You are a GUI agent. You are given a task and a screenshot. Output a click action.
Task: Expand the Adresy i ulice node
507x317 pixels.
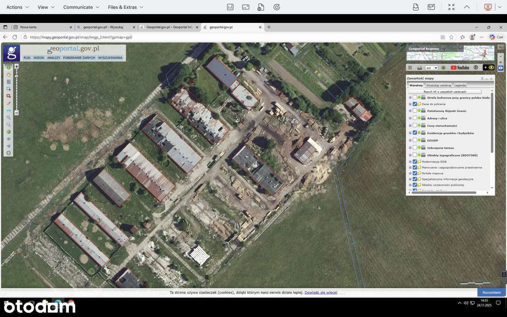coord(410,118)
